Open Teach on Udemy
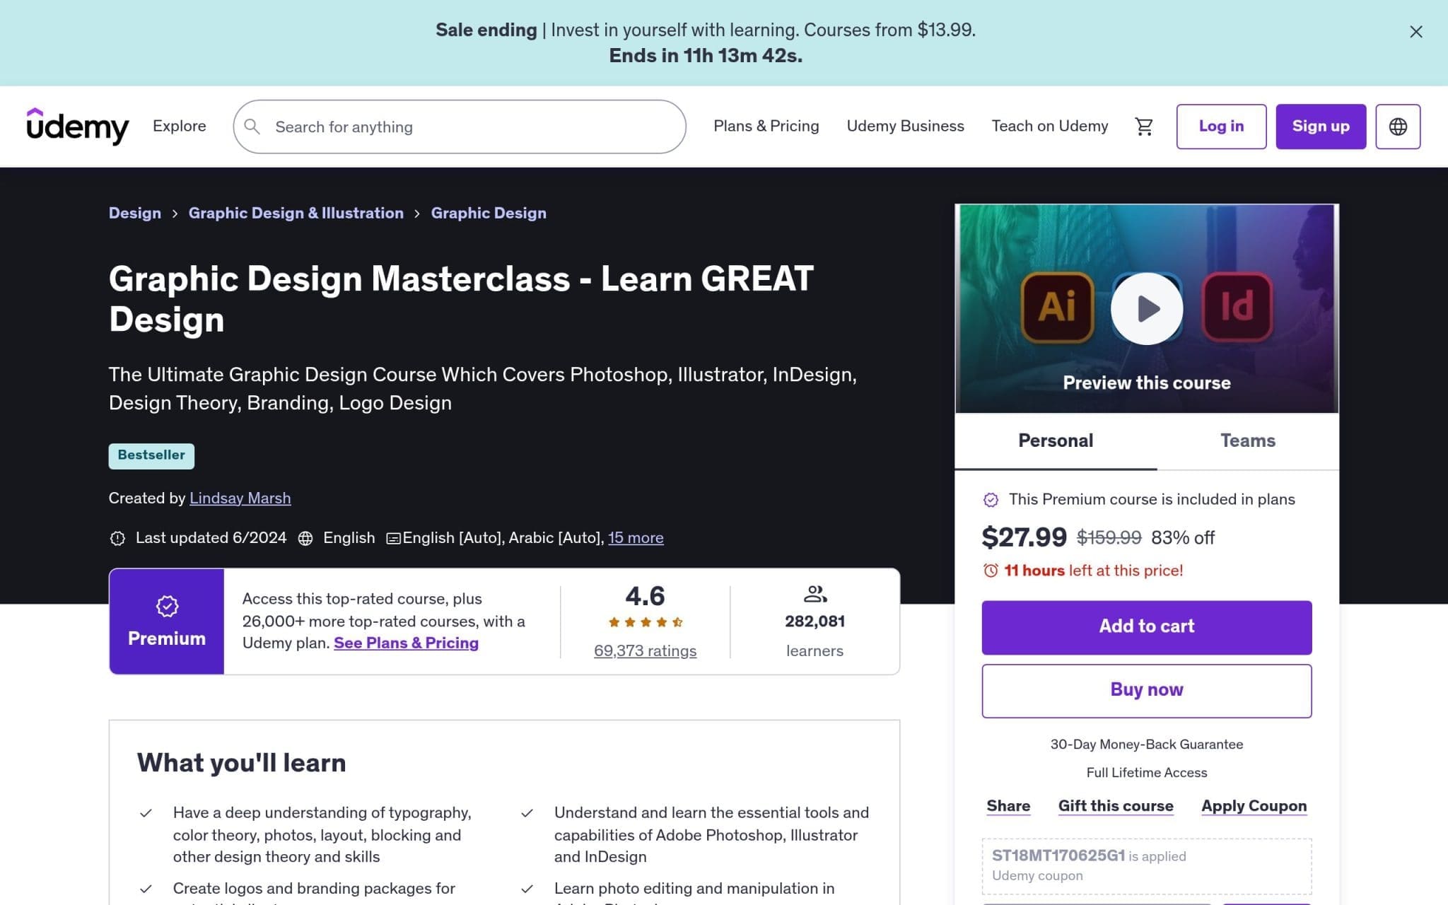The image size is (1448, 905). pyautogui.click(x=1049, y=126)
